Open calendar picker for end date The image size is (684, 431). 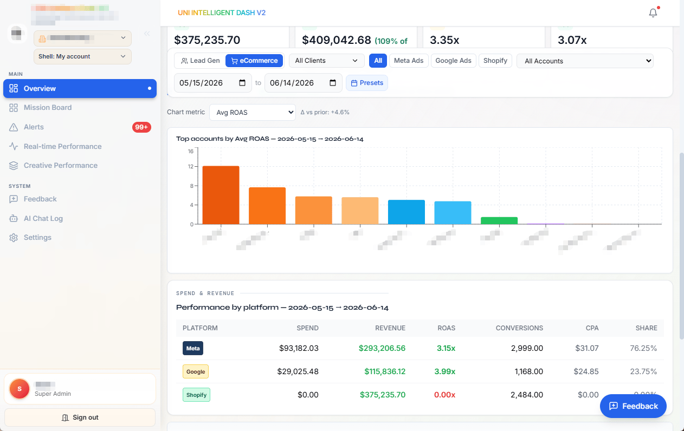(x=333, y=83)
